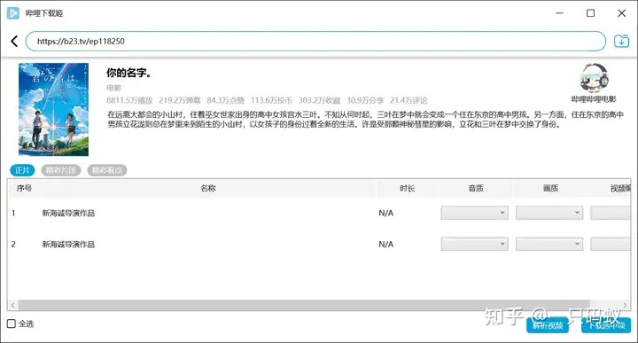Viewport: 638px width, 343px height.
Task: Click the 8811.5万播放 play count
Action: coord(129,100)
